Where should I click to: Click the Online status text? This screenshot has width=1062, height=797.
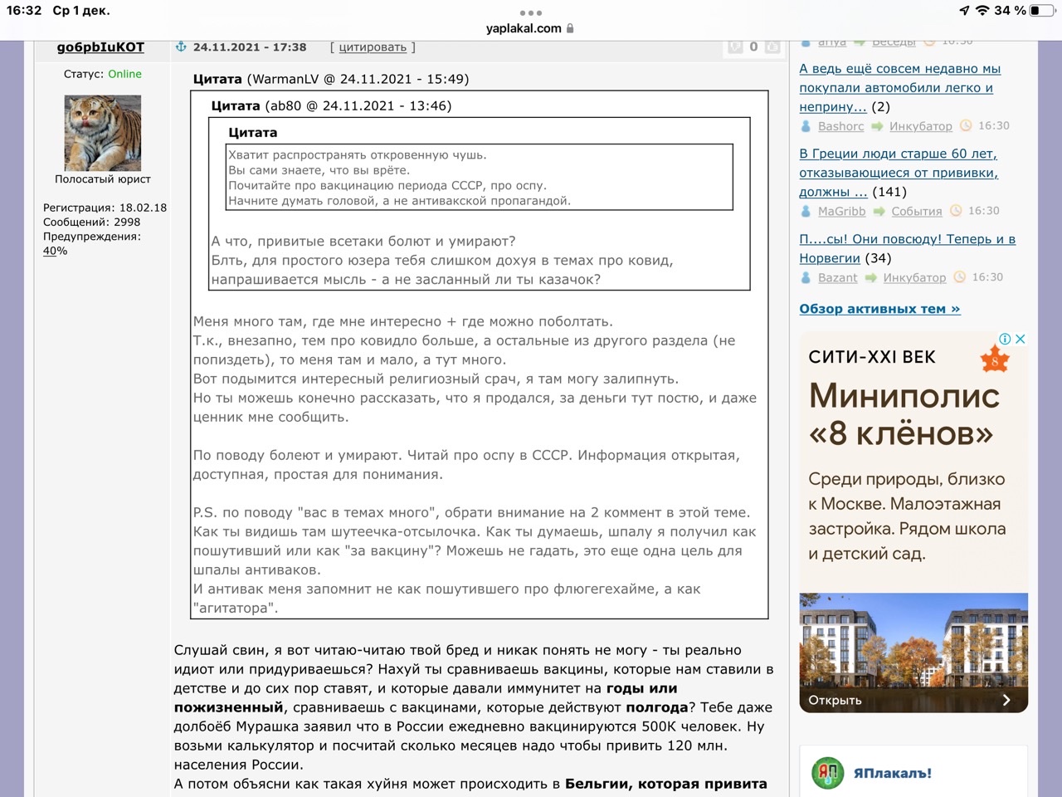pos(124,74)
